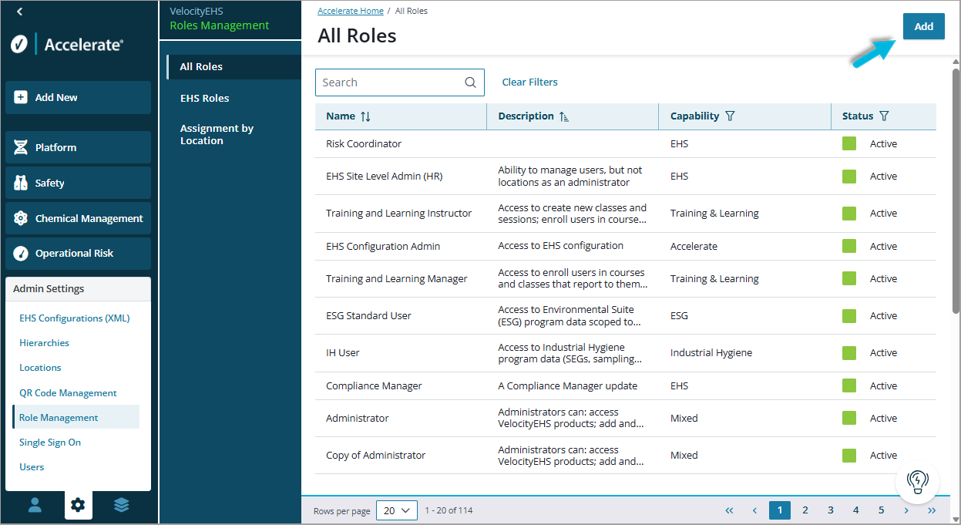Expand the Operational Risk menu
961x525 pixels.
pyautogui.click(x=78, y=253)
